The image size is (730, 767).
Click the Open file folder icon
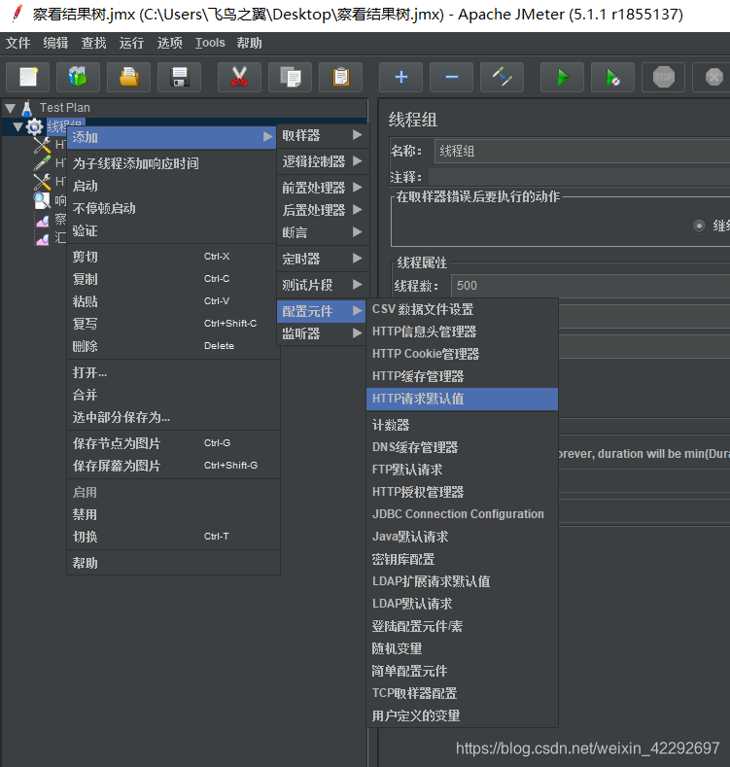point(129,77)
